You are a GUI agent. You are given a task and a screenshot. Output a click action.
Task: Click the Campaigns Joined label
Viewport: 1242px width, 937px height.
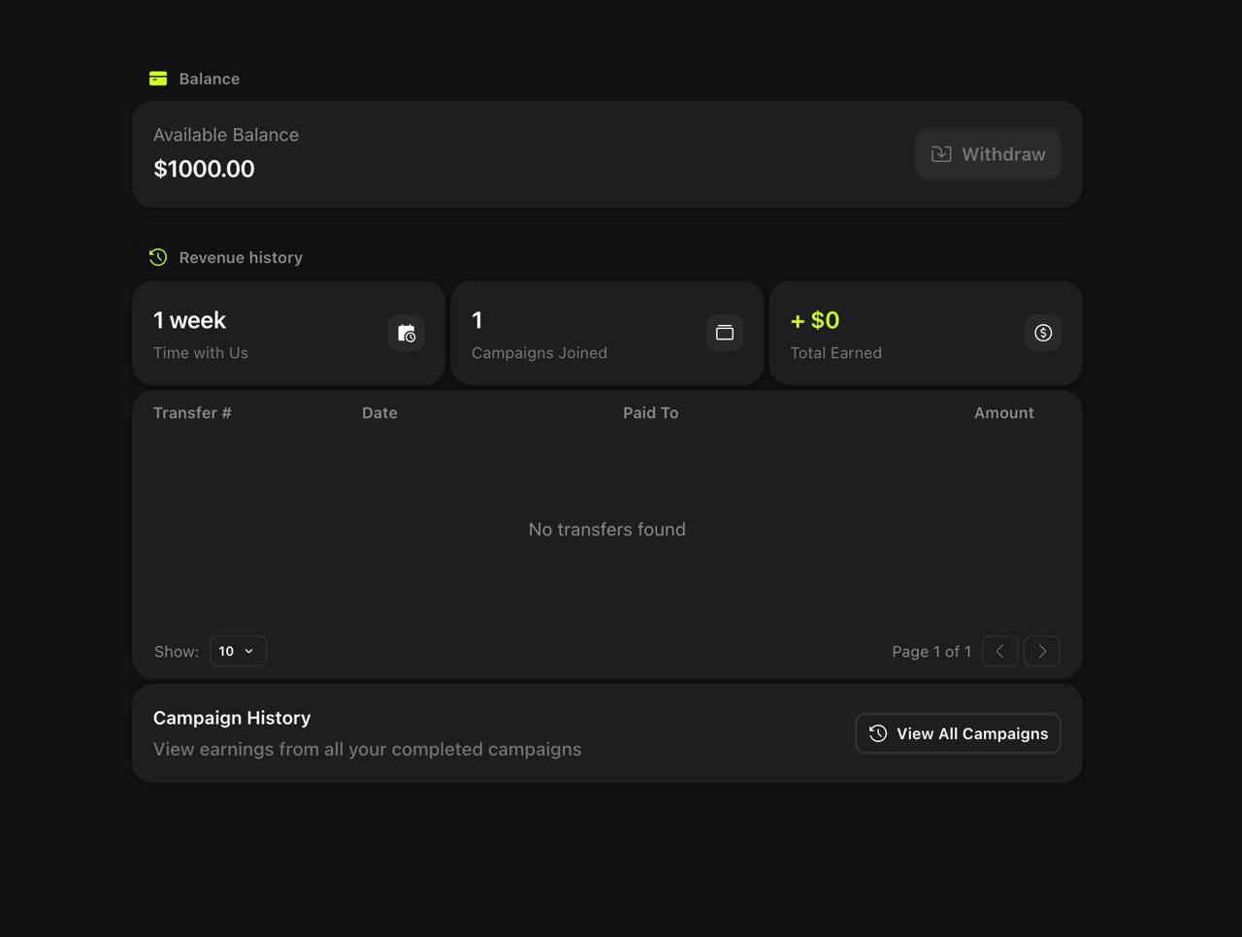tap(539, 353)
